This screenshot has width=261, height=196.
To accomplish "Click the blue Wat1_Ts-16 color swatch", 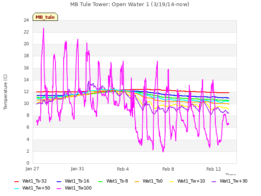I will pyautogui.click(x=59, y=181).
